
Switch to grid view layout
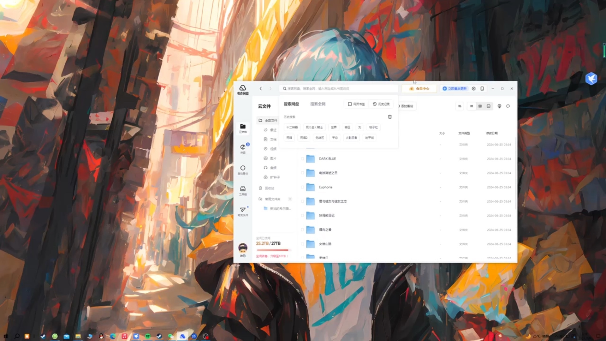[480, 106]
